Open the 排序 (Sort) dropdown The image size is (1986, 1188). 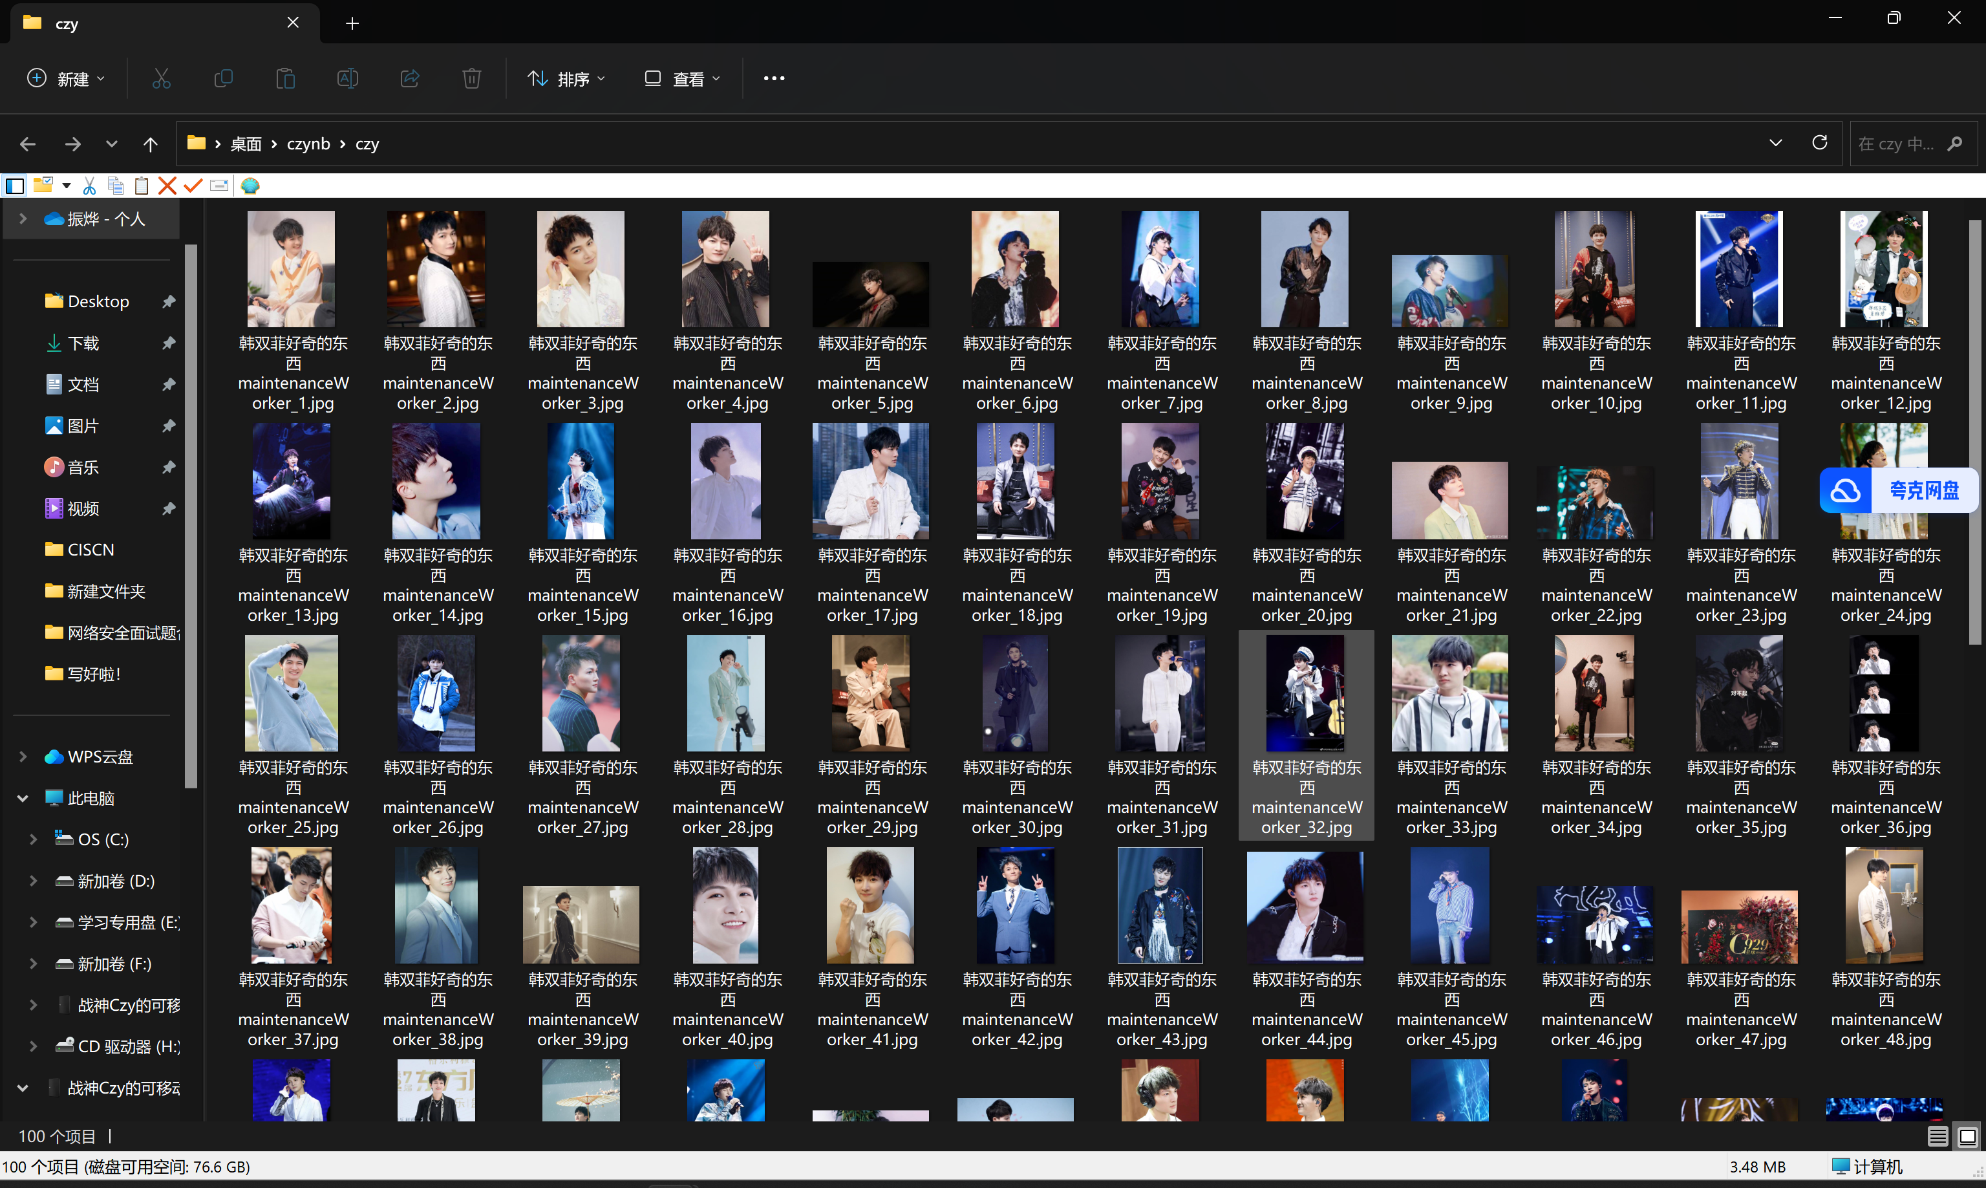566,78
